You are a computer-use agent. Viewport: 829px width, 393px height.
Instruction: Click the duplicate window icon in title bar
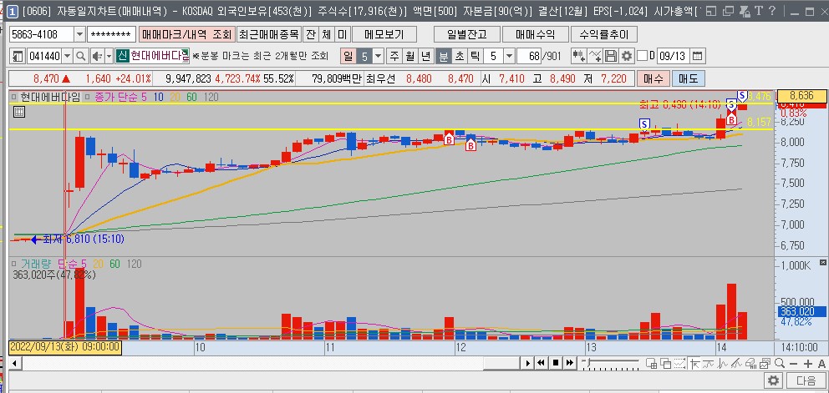click(729, 11)
